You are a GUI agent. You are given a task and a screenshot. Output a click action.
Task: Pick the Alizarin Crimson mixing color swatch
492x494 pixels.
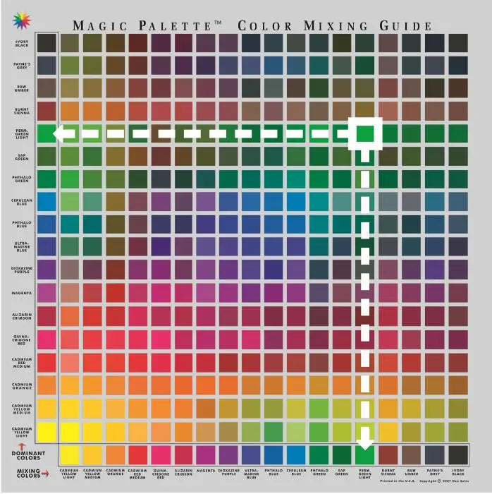[183, 455]
